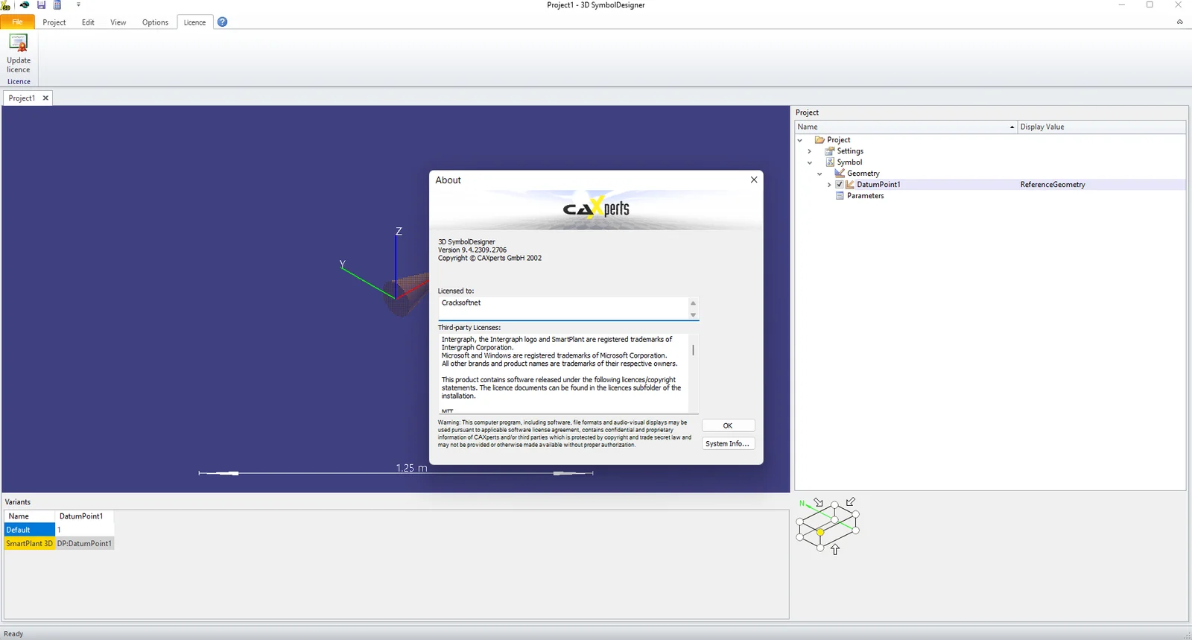The image size is (1192, 640).
Task: Click the calculator icon in quick access toolbar
Action: tap(57, 5)
